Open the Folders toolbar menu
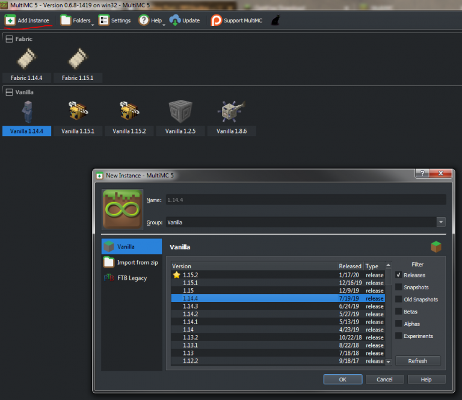Screen dimensions: 462x400 77,20
